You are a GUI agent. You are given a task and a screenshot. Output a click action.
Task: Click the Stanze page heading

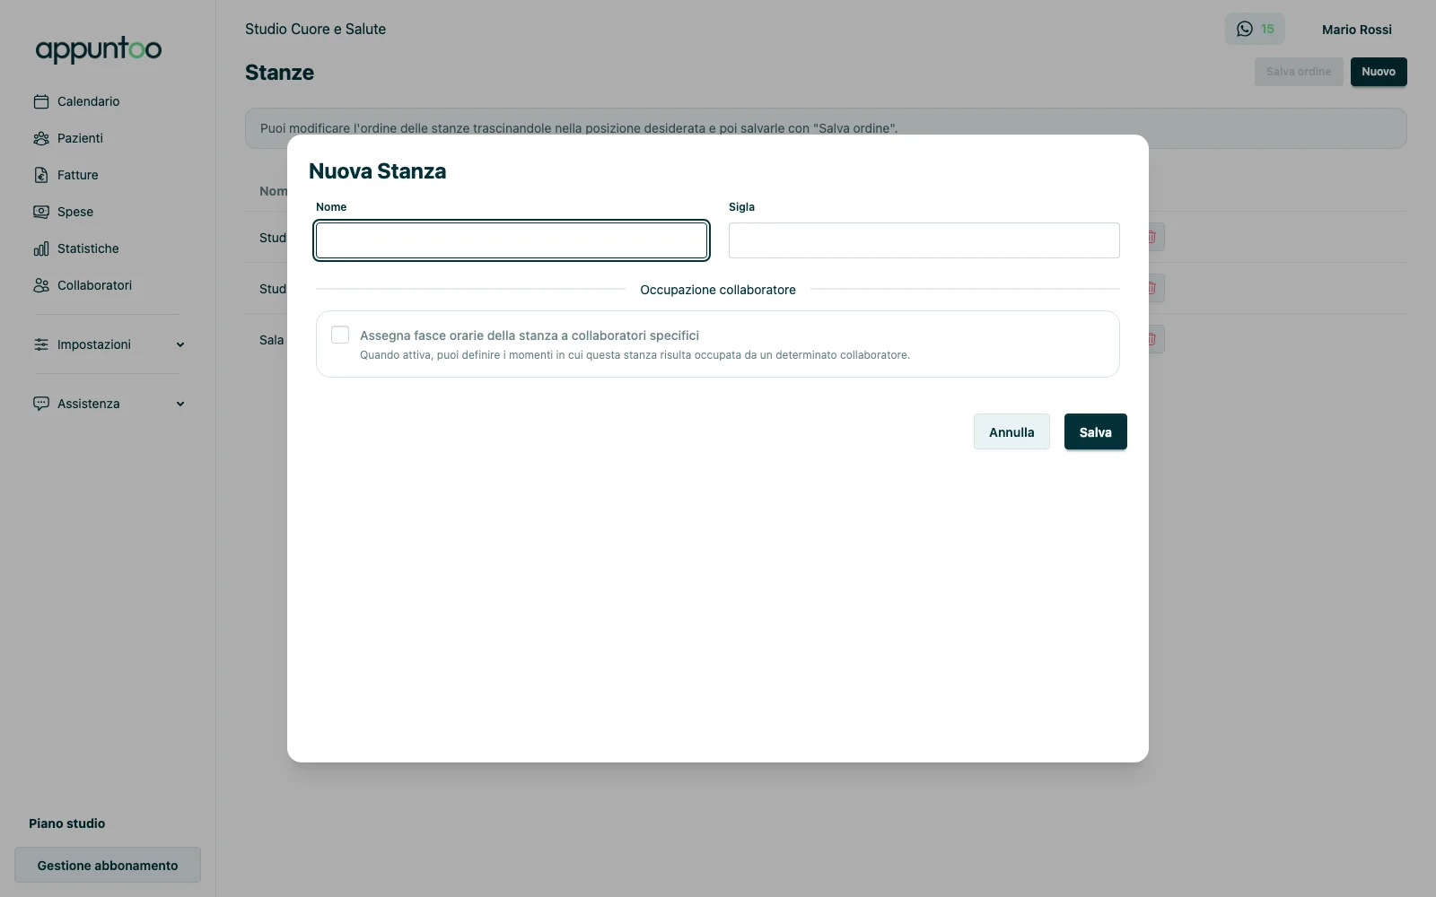(x=279, y=73)
